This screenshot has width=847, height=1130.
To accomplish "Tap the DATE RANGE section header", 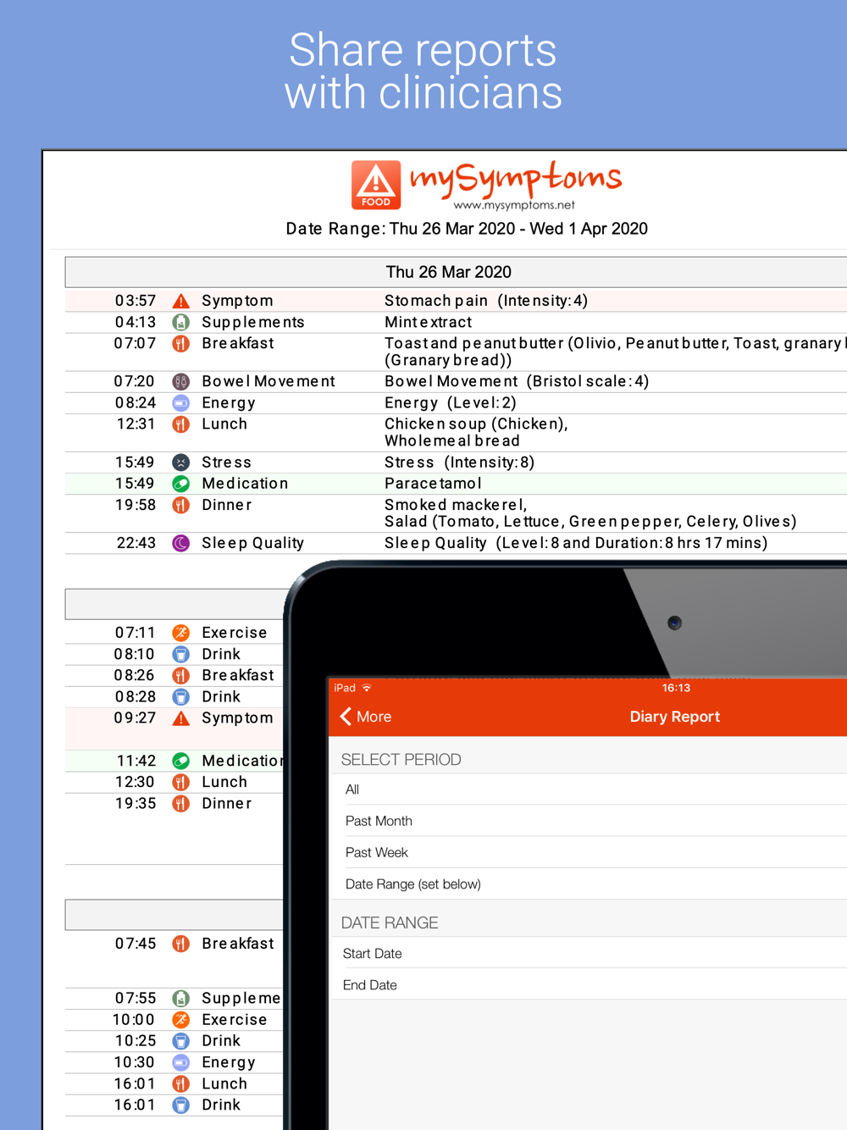I will pyautogui.click(x=390, y=922).
